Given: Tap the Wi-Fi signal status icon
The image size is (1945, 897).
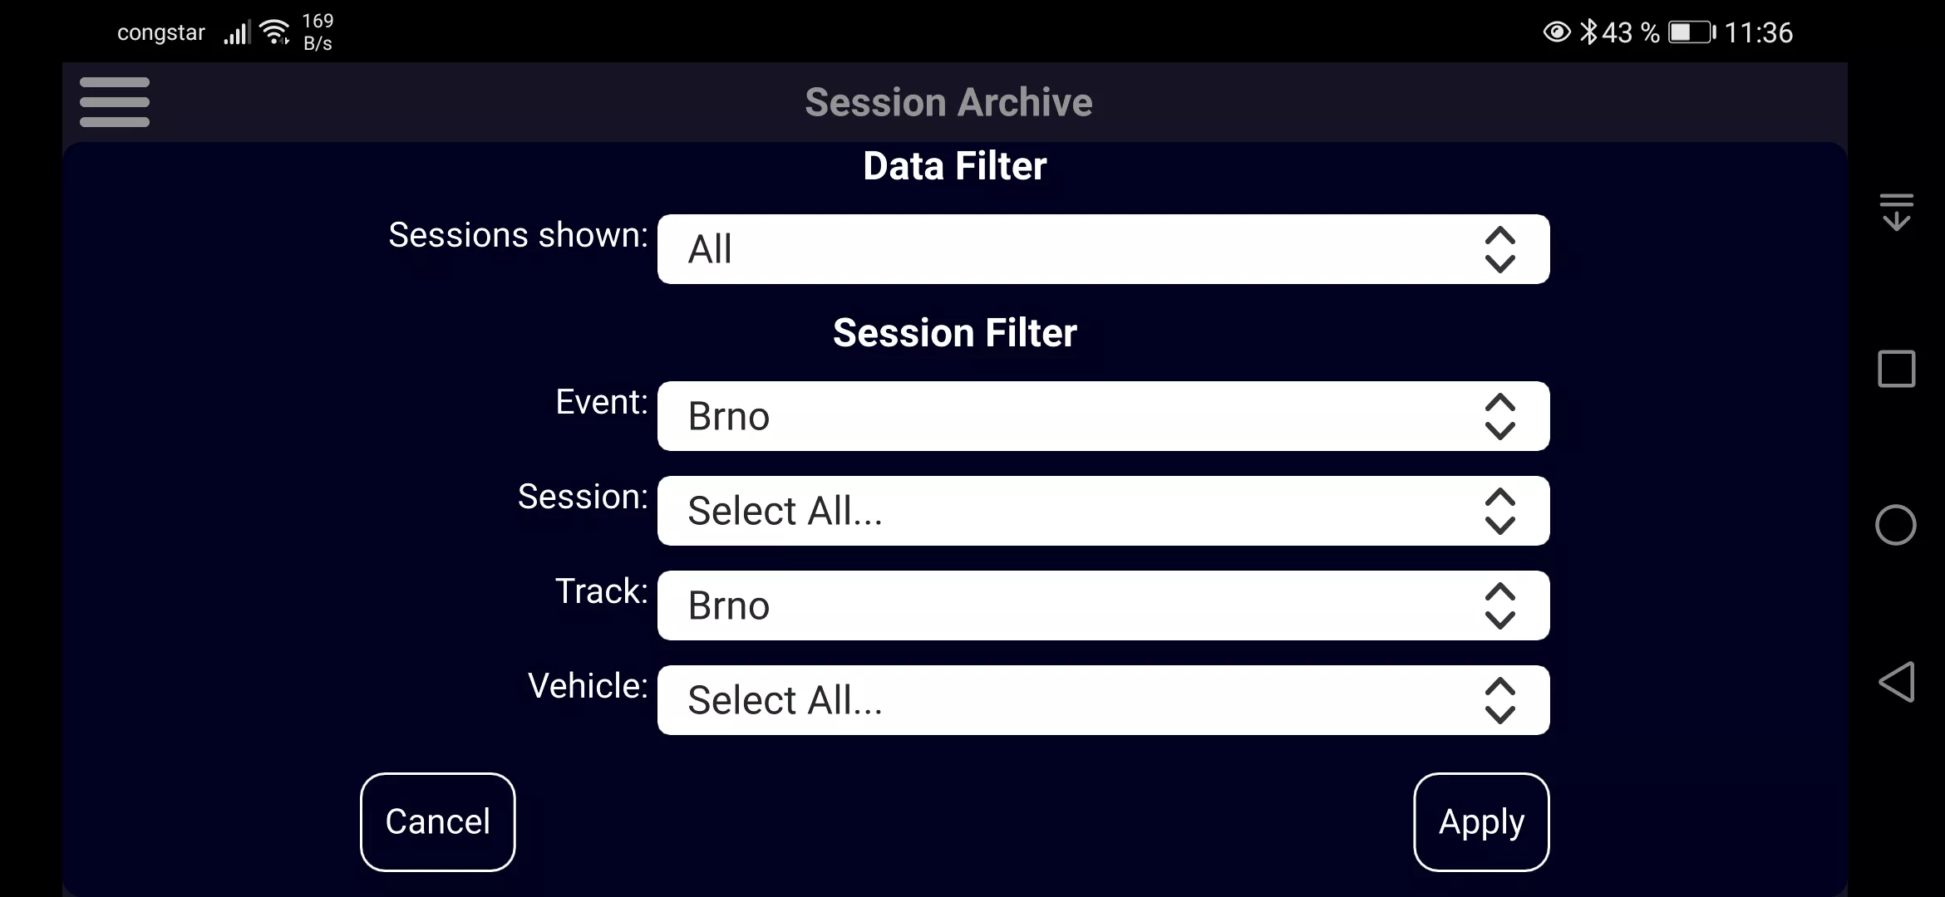Looking at the screenshot, I should [275, 32].
